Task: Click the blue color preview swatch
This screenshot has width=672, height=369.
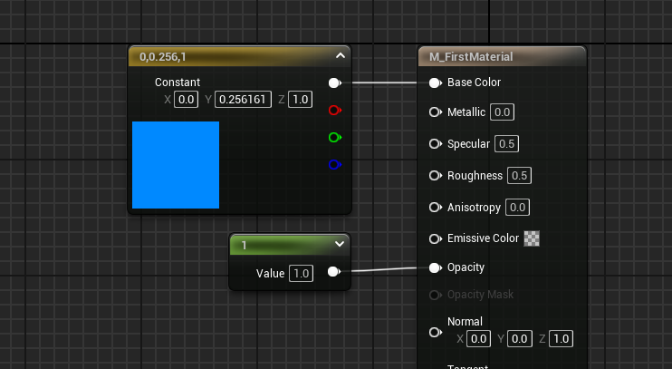Action: coord(176,165)
